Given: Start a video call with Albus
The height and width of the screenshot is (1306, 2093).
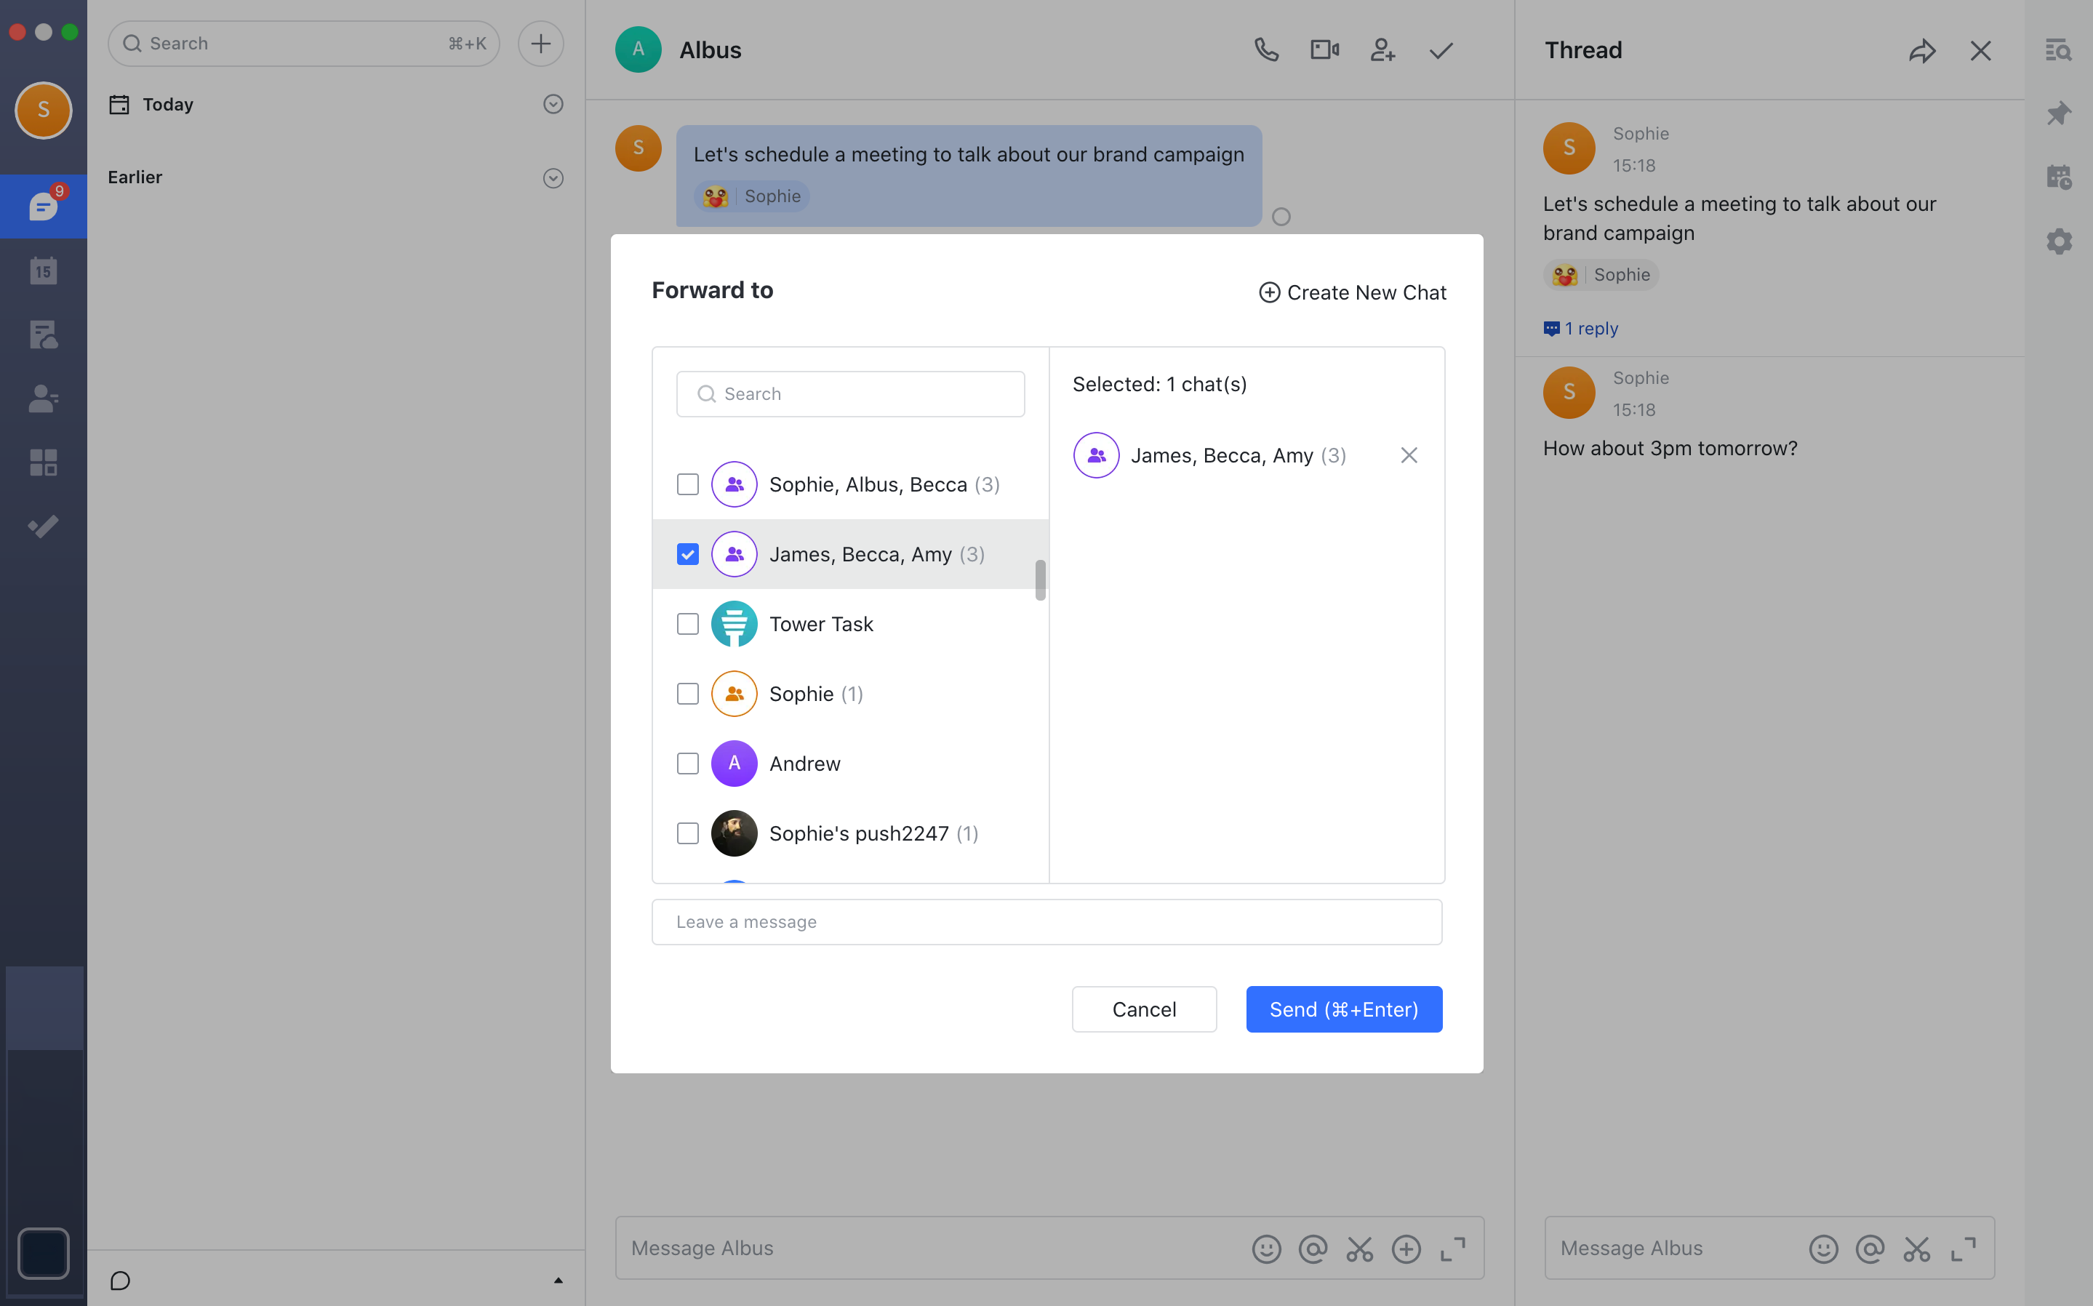Looking at the screenshot, I should point(1324,50).
